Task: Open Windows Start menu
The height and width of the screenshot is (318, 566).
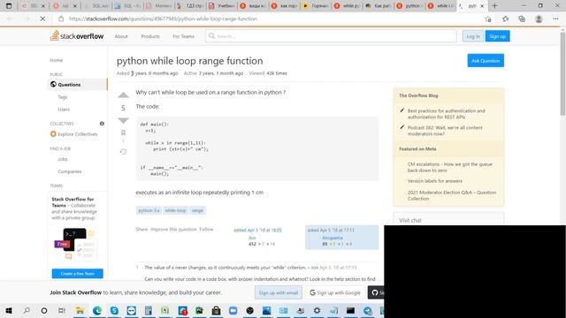Action: point(9,310)
